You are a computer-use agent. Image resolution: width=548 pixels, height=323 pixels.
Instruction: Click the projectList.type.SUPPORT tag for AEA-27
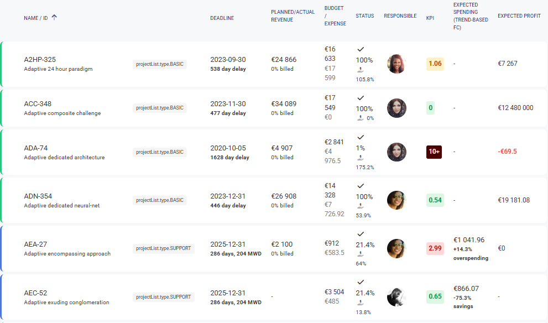pos(163,248)
